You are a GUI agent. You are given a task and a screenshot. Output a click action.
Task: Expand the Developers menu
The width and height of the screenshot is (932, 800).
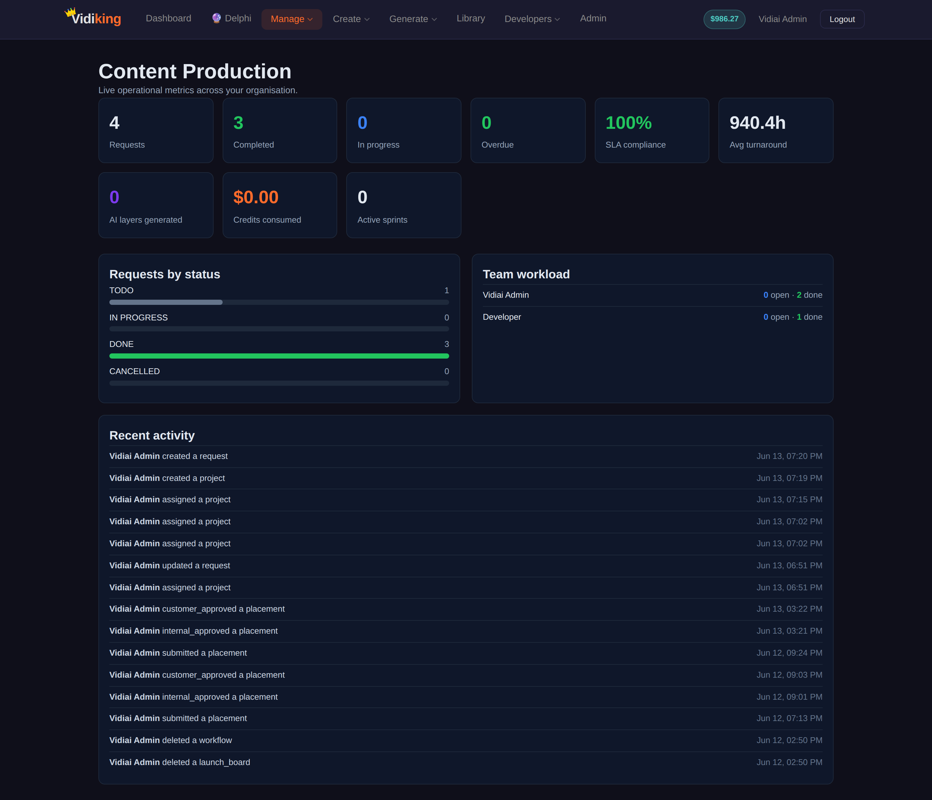pos(532,19)
